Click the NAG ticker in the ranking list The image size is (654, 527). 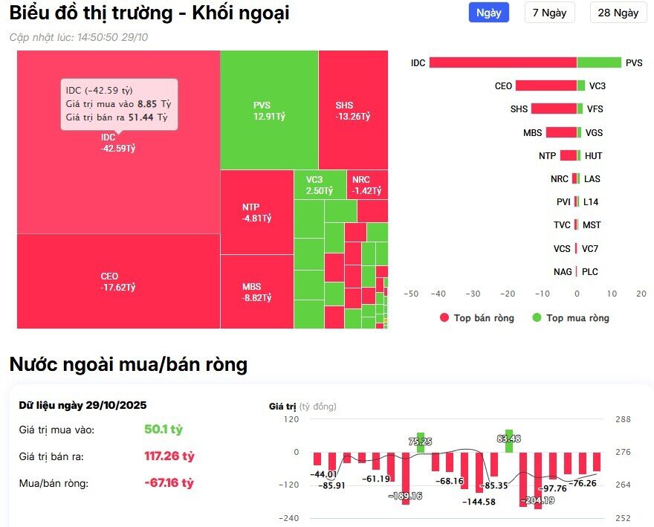[x=563, y=271]
